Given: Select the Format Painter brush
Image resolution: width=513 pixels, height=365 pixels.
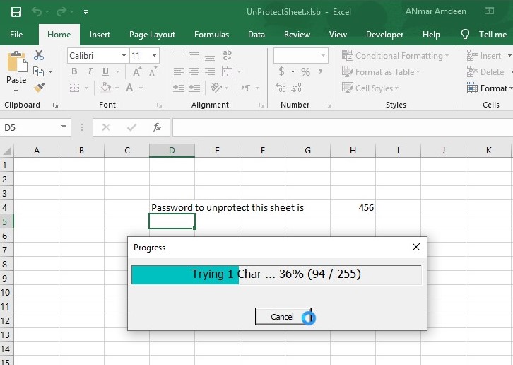Looking at the screenshot, I should 39,88.
